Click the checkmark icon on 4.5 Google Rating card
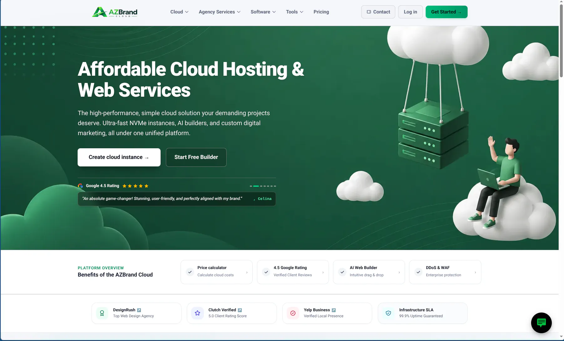Screen dimensions: 564x341 [x=266, y=272]
